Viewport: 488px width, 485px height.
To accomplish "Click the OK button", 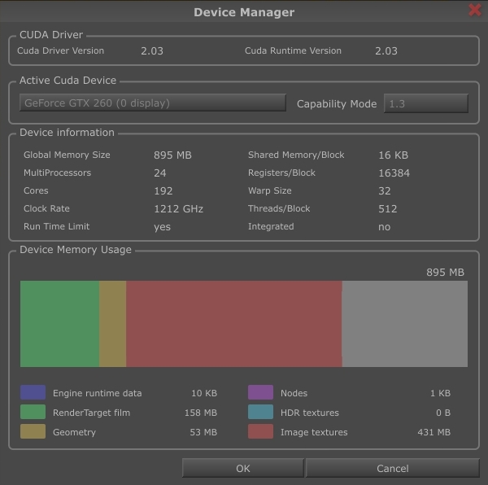I will 242,468.
